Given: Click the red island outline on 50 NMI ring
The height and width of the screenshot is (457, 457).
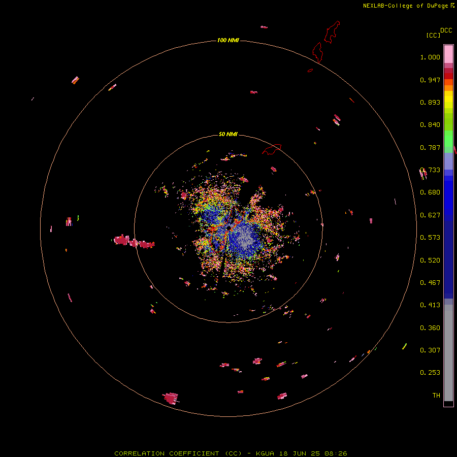Looking at the screenshot, I should click(272, 149).
